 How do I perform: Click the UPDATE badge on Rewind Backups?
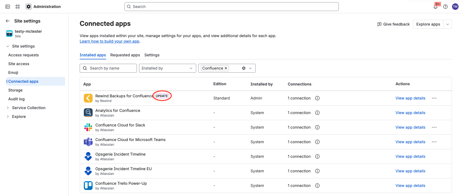click(x=162, y=96)
